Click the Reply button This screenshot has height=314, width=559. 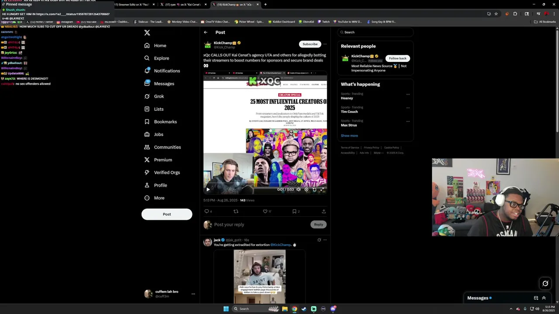[318, 225]
